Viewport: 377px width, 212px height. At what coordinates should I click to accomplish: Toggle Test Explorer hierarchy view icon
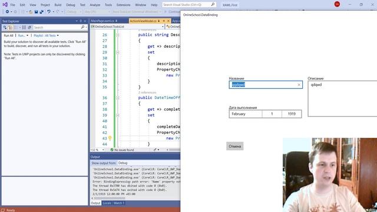[x=11, y=28]
